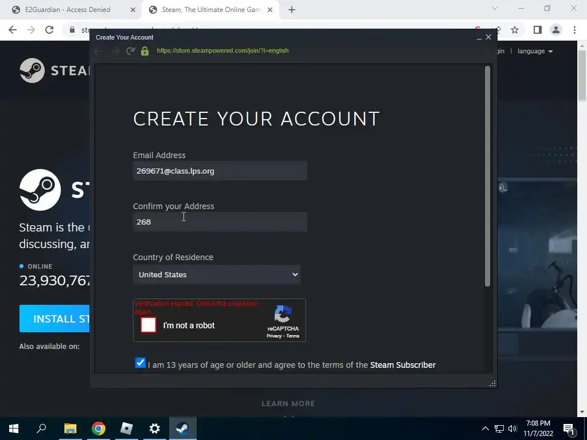Open notification center icon
Image resolution: width=587 pixels, height=440 pixels.
[x=569, y=429]
